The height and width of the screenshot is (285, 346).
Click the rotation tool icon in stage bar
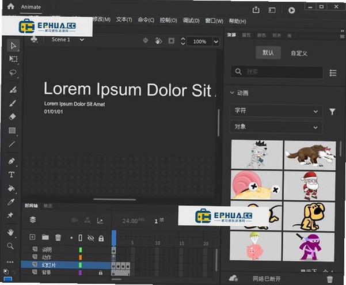158,41
